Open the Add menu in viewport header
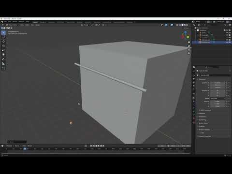Image resolution: width=232 pixels, height=174 pixels. coord(32,25)
